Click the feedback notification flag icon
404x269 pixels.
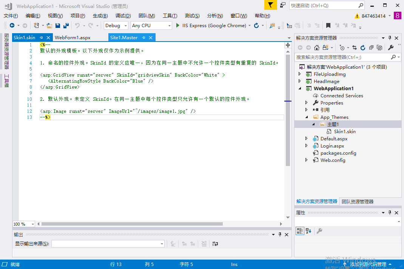[x=270, y=5]
